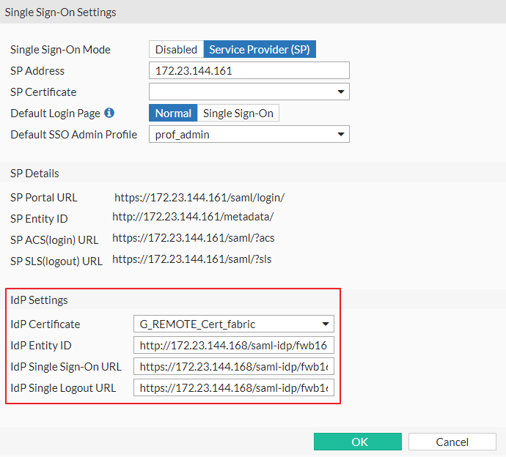Click the SP ACS(login) URL value
Image resolution: width=506 pixels, height=457 pixels.
tap(194, 238)
